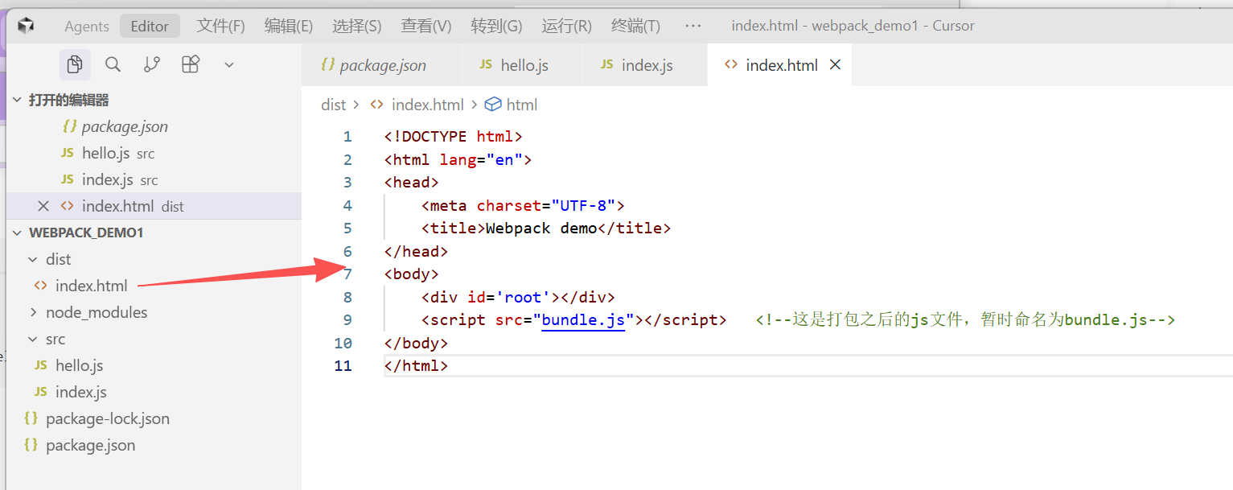This screenshot has height=490, width=1233.
Task: Click the JS icon on index.js tab
Action: point(607,64)
